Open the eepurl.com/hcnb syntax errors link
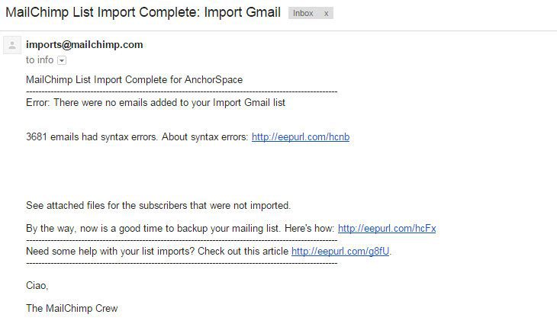557x324 pixels. 300,137
